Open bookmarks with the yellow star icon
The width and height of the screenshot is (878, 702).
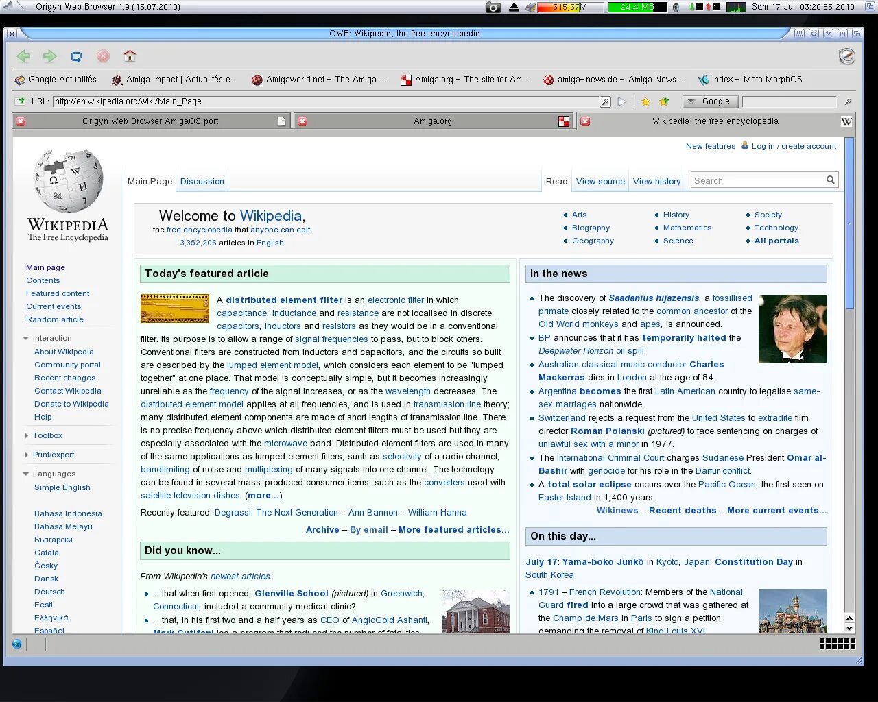point(645,101)
